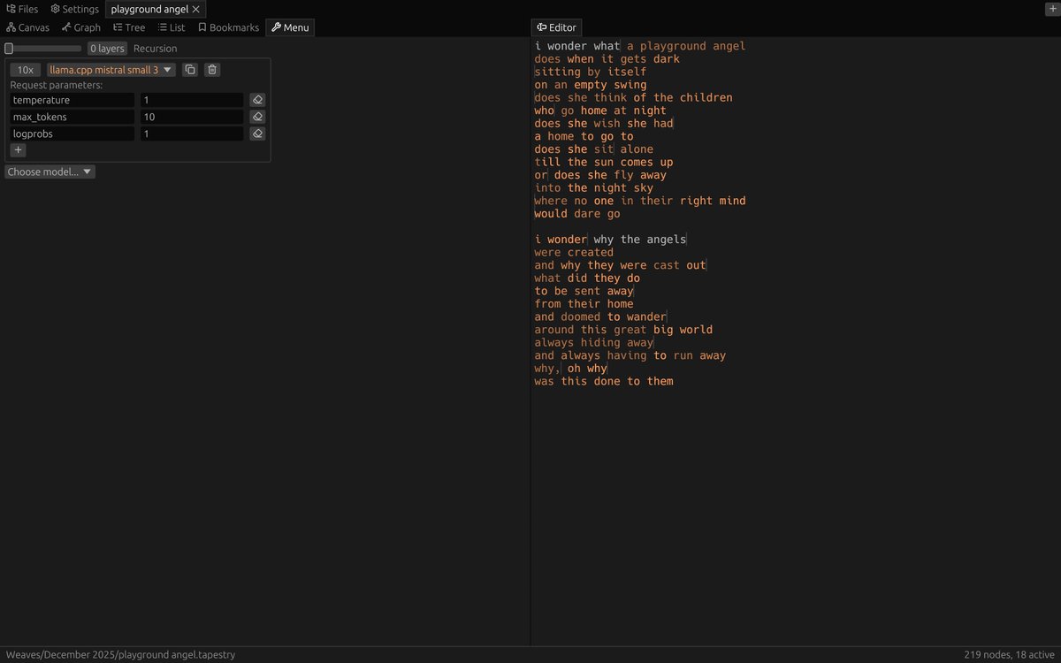Click the line 'does she wish she had'
Screen dimensions: 1061x663
coord(604,124)
